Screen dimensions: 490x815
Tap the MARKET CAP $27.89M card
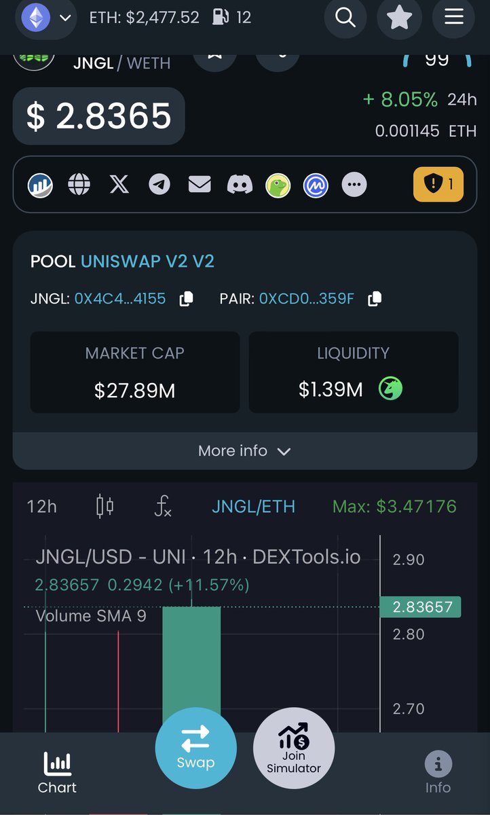coord(135,372)
